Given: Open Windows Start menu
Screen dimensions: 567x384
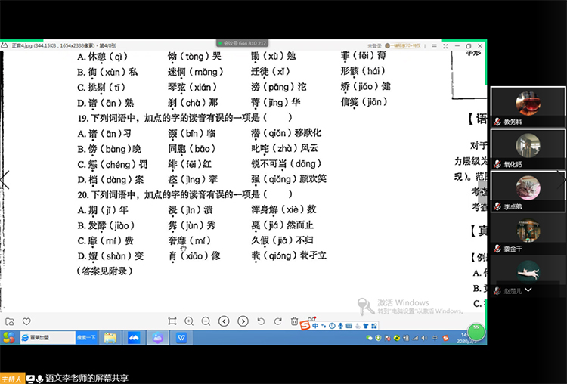Looking at the screenshot, I should [x=9, y=338].
